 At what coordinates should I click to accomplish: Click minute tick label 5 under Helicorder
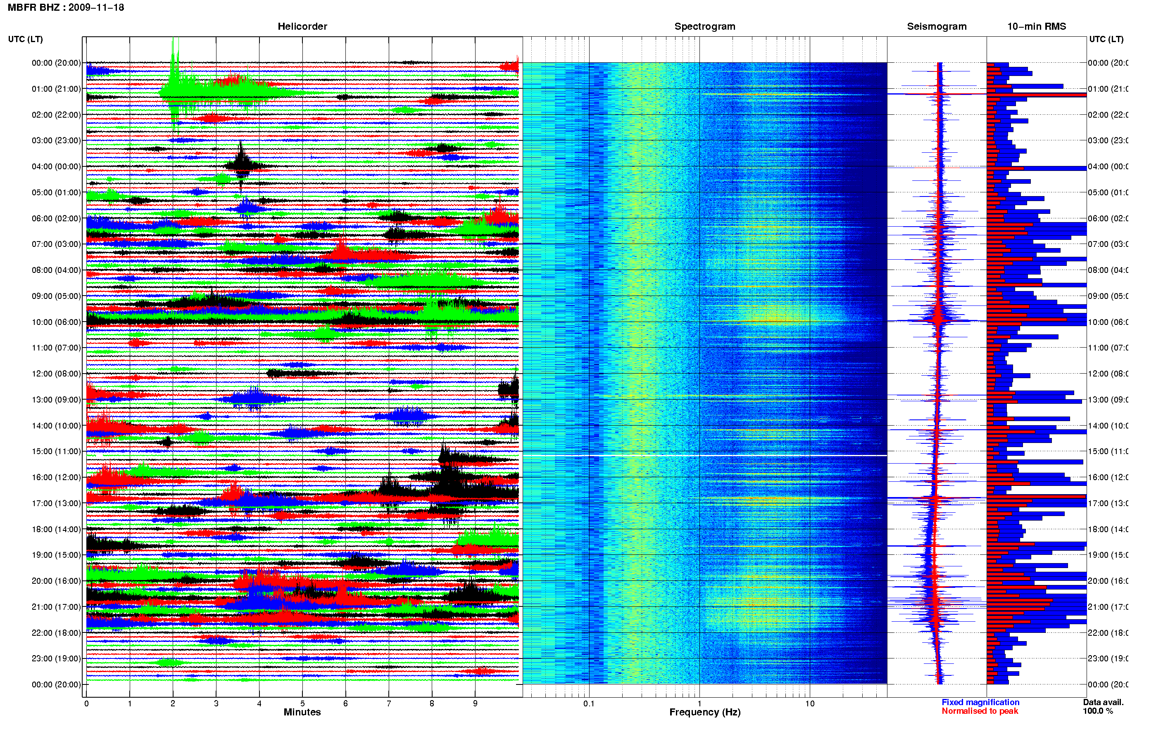(302, 703)
